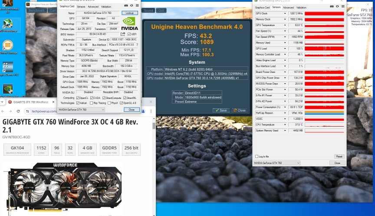Click camera screenshot icon in GPU-Z Sensors window
Image resolution: width=375 pixels, height=216 pixels.
(x=332, y=7)
